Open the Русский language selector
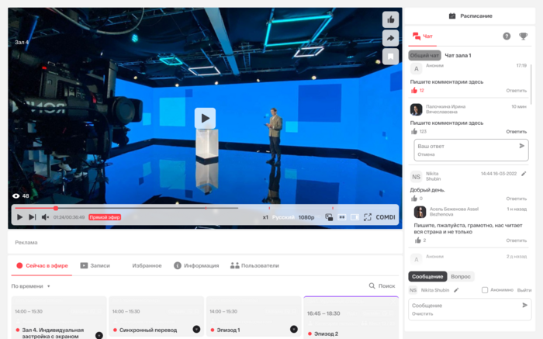 pyautogui.click(x=282, y=217)
